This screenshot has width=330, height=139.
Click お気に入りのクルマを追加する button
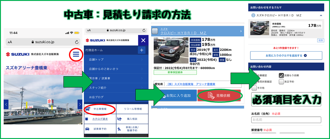coord(286,55)
